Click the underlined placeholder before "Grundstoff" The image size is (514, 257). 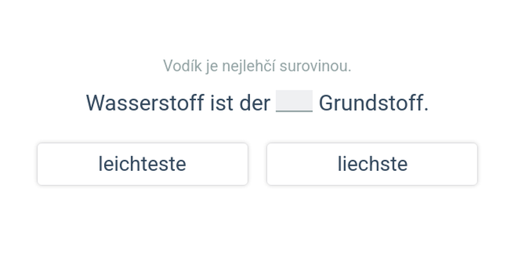coord(294,102)
